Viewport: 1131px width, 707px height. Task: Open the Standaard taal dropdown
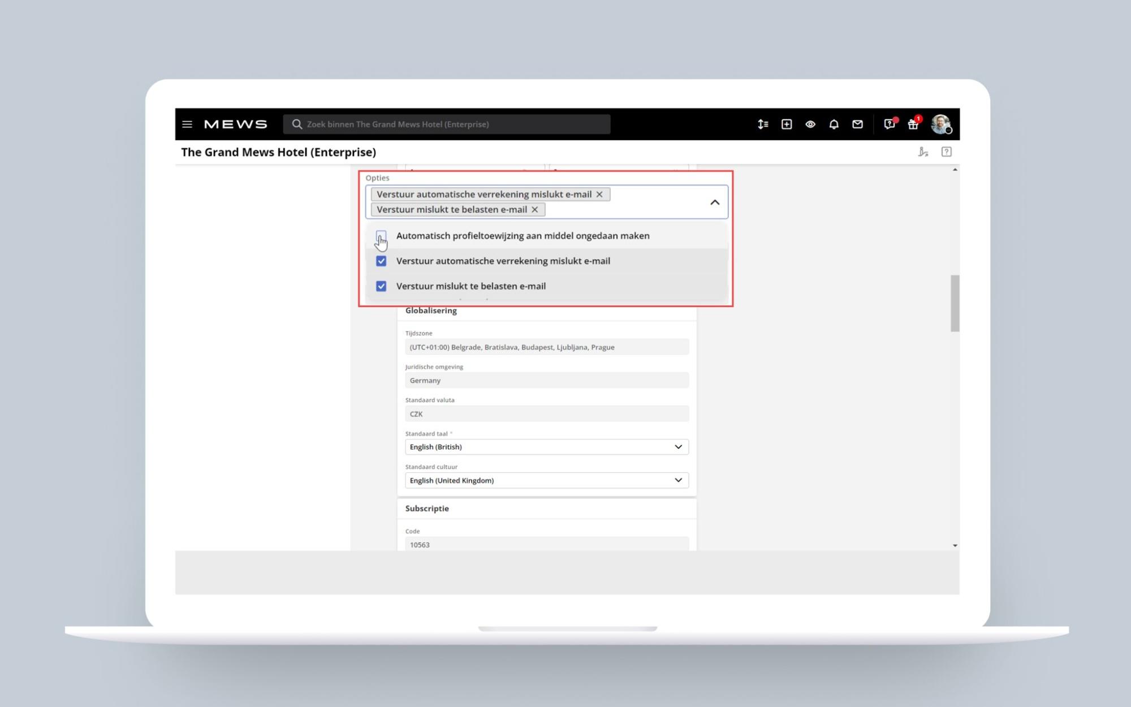click(546, 447)
